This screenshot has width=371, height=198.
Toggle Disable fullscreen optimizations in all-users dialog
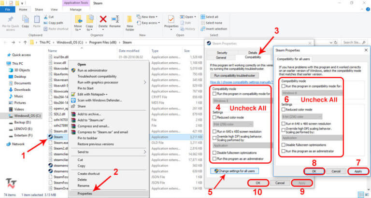[283, 145]
